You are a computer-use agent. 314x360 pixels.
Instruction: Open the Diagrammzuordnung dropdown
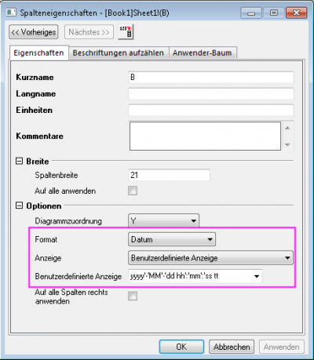pyautogui.click(x=164, y=221)
